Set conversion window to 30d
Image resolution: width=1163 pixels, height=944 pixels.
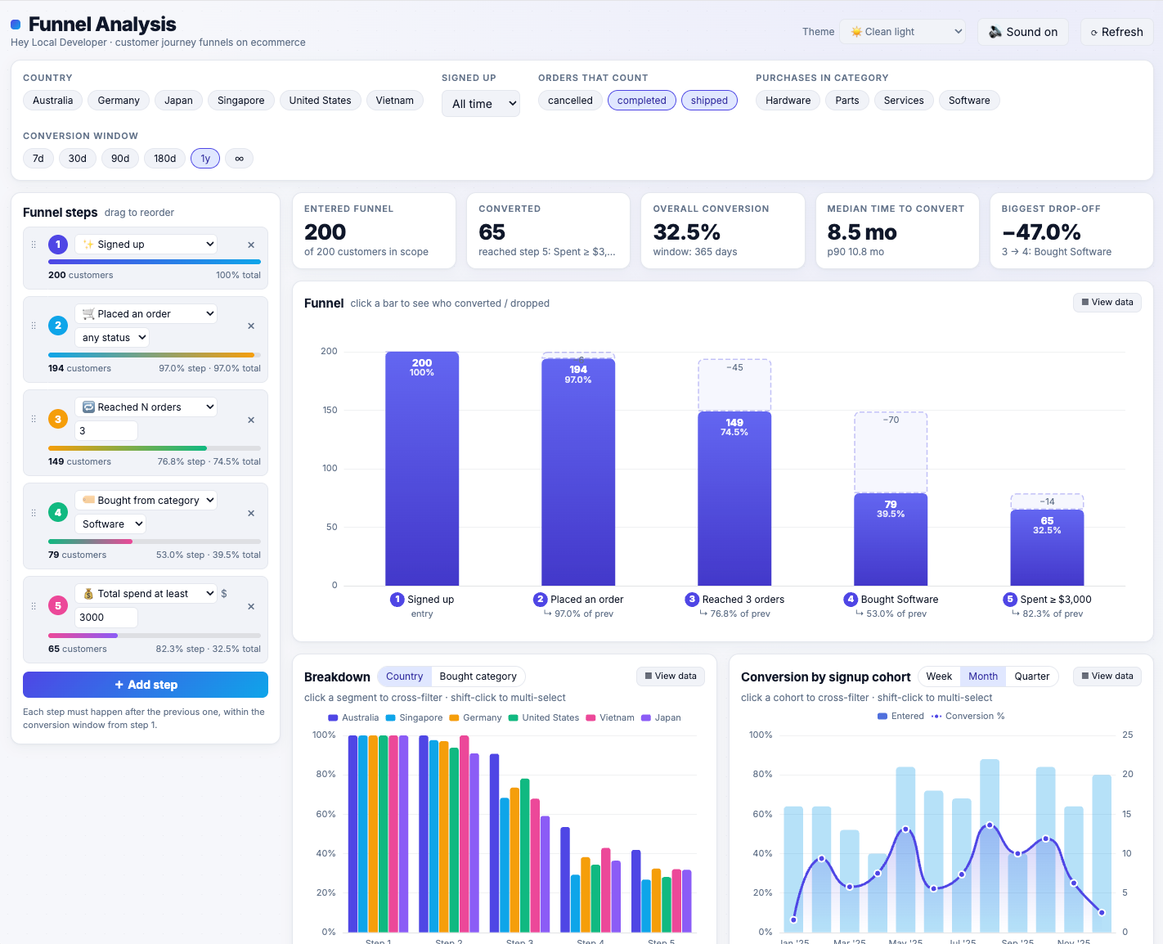coord(78,159)
